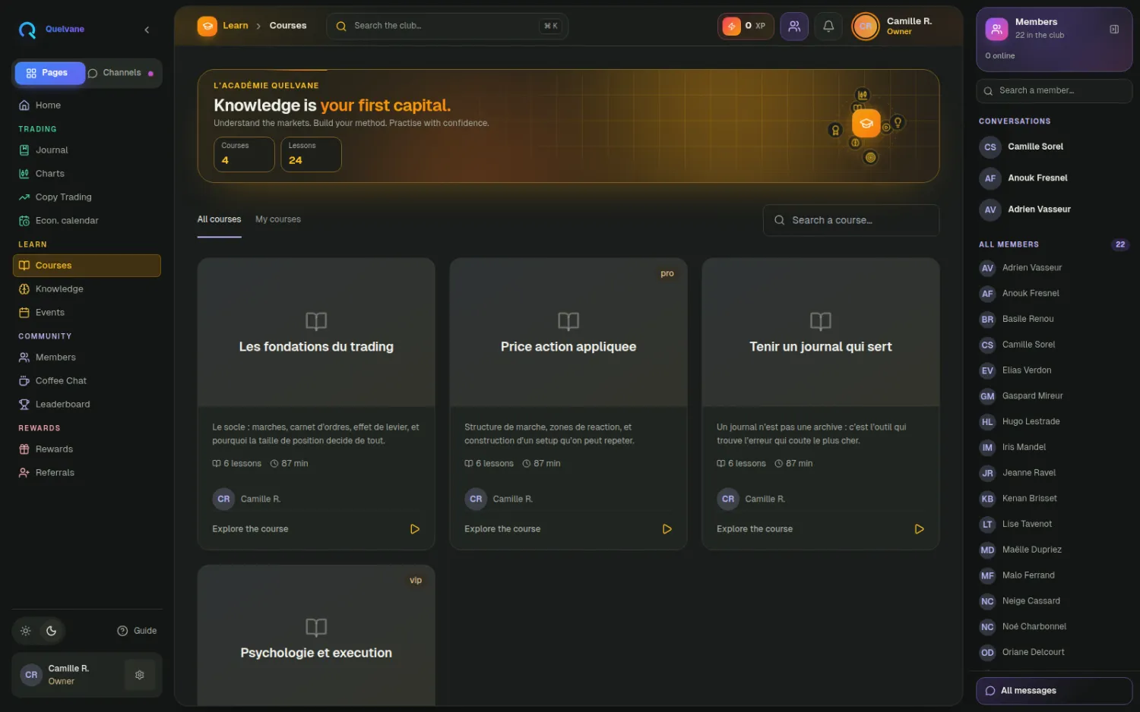Click the Courses breadcrumb
Viewport: 1140px width, 712px height.
tap(288, 26)
